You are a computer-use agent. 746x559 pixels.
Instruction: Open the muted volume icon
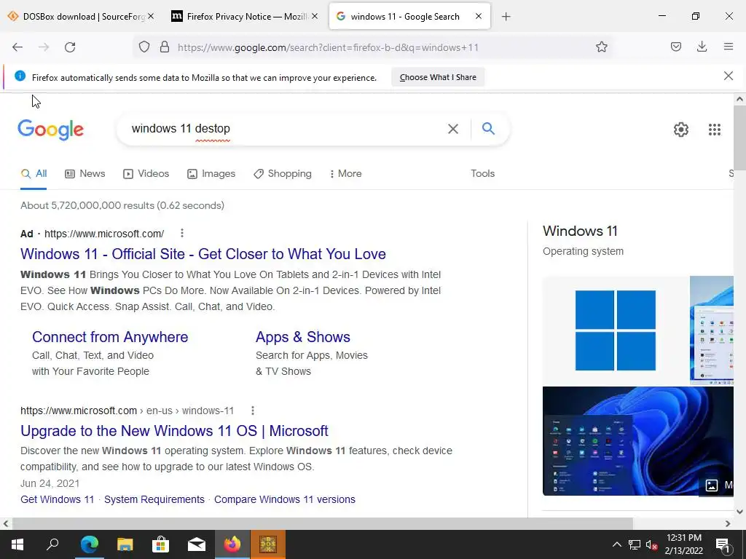coord(652,544)
